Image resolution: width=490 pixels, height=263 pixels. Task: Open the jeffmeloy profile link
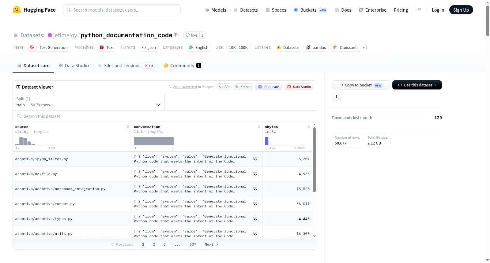pos(65,35)
